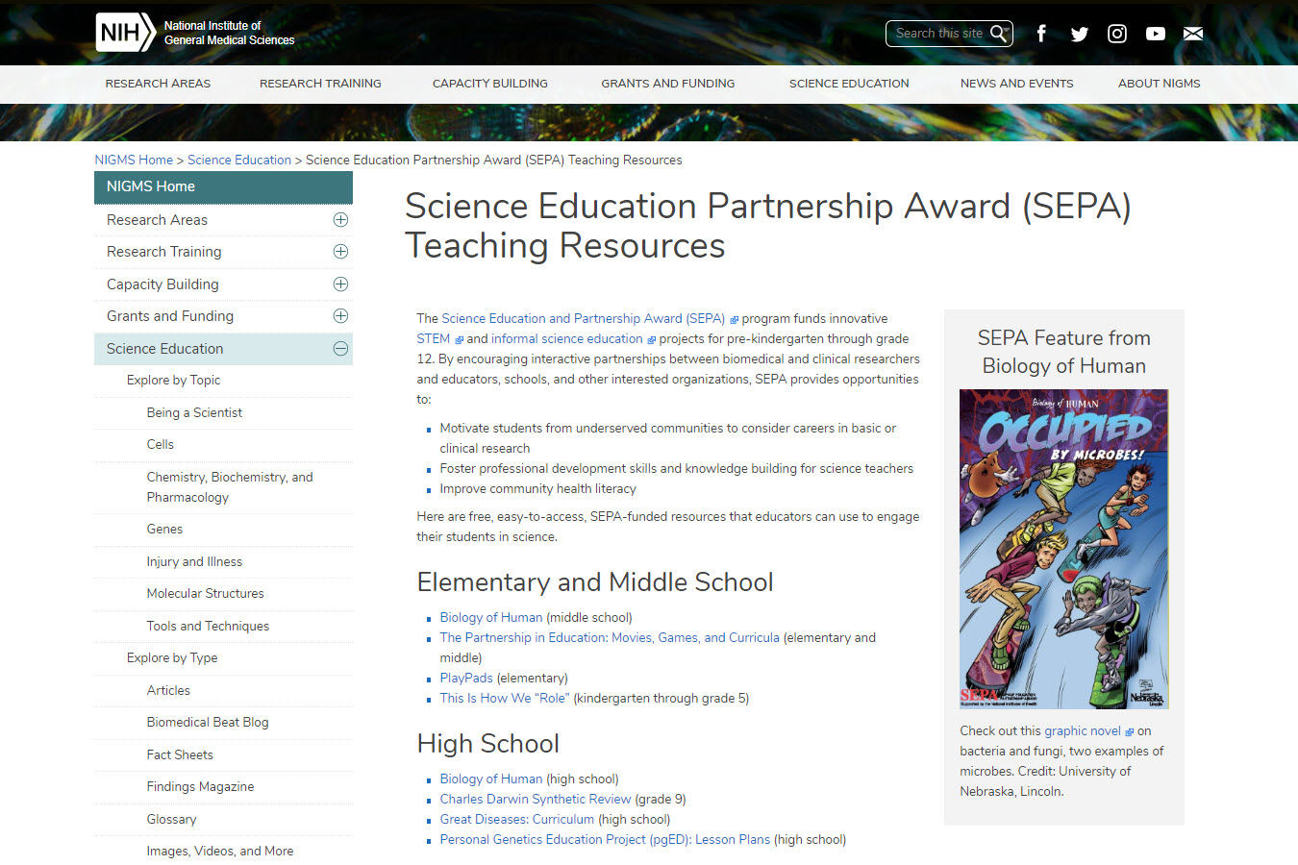Image resolution: width=1298 pixels, height=865 pixels.
Task: Open the ABOUT NIGMS navigation menu
Action: click(x=1159, y=84)
